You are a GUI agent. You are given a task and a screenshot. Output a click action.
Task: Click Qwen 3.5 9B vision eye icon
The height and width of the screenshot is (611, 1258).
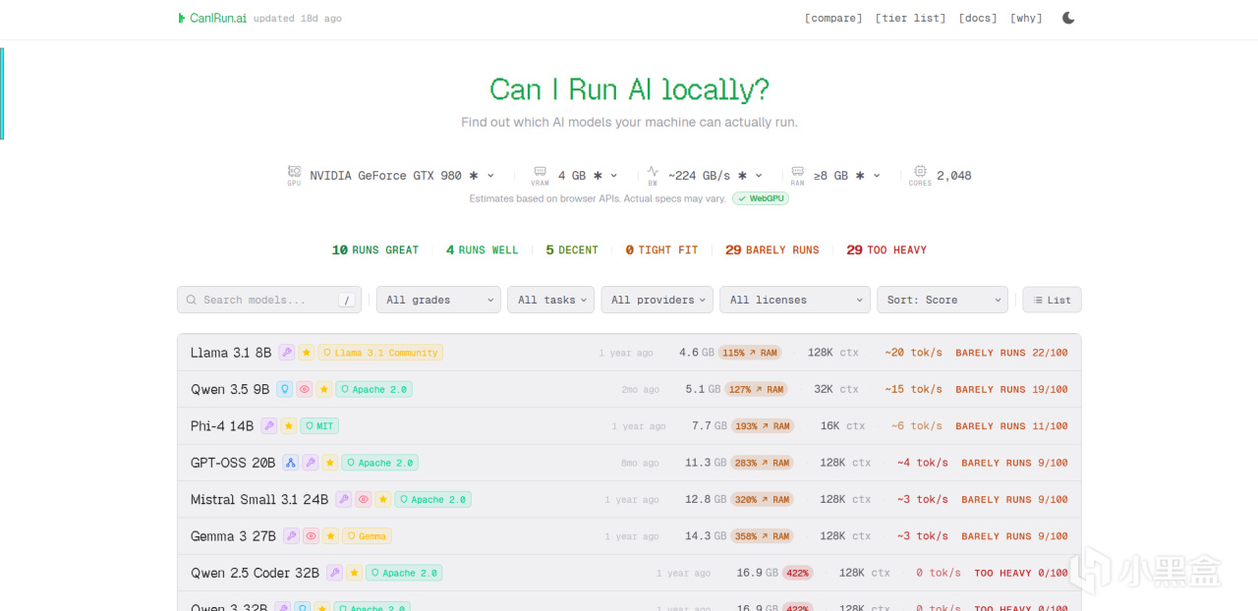[304, 389]
